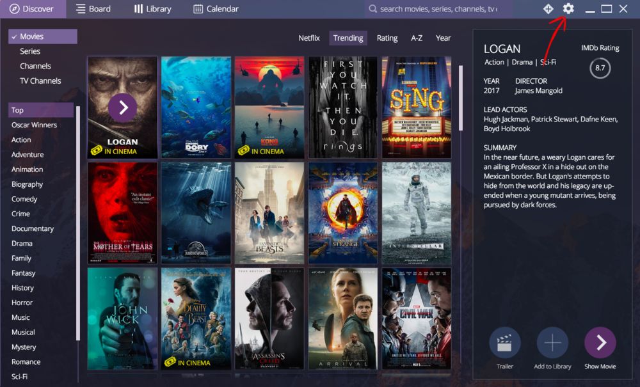Viewport: 640px width, 387px height.
Task: Filter by Oscar Winners
Action: (35, 125)
